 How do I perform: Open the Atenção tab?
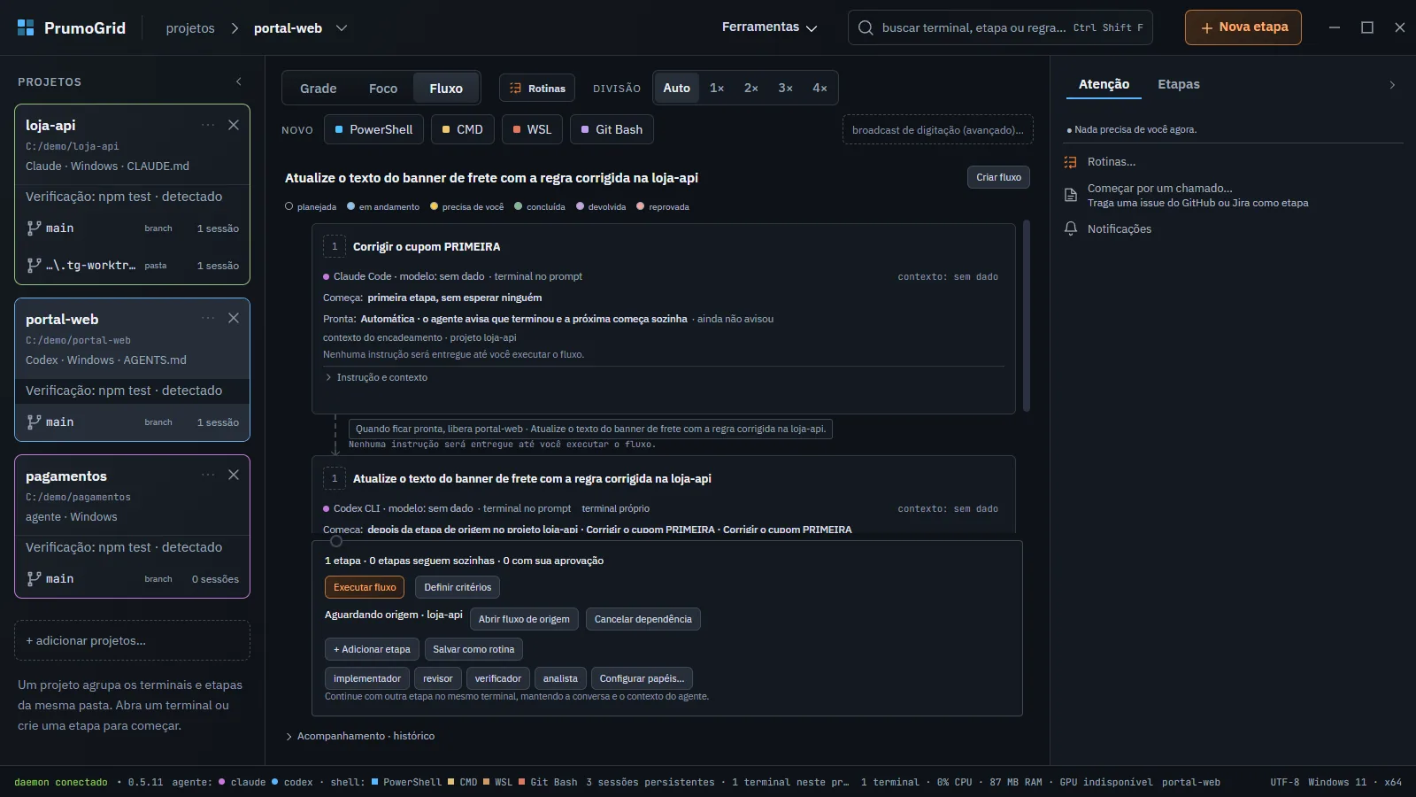click(1104, 84)
